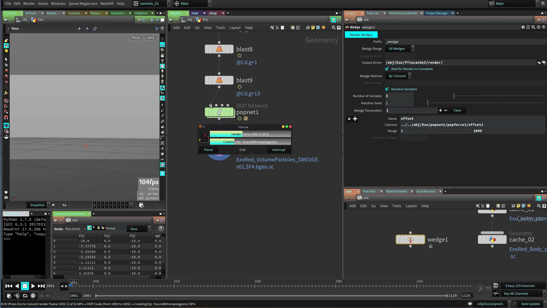Click the blast8 node icon
The image size is (547, 308).
(x=219, y=49)
